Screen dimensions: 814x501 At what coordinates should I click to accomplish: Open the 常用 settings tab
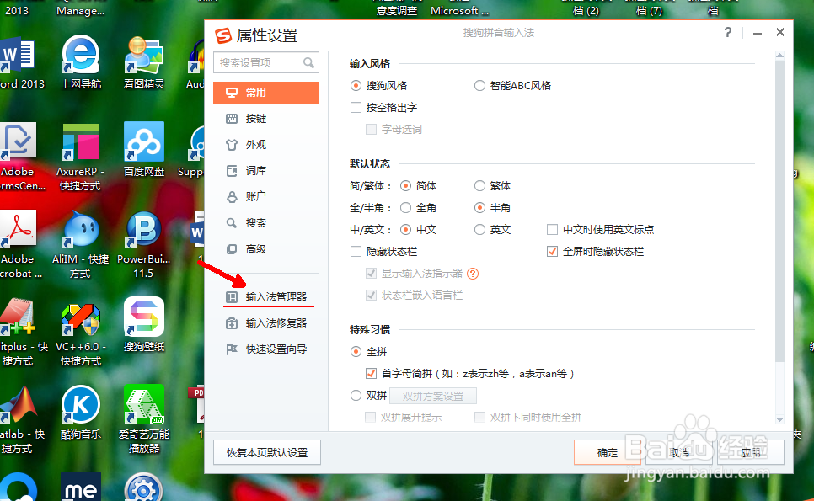pyautogui.click(x=265, y=93)
